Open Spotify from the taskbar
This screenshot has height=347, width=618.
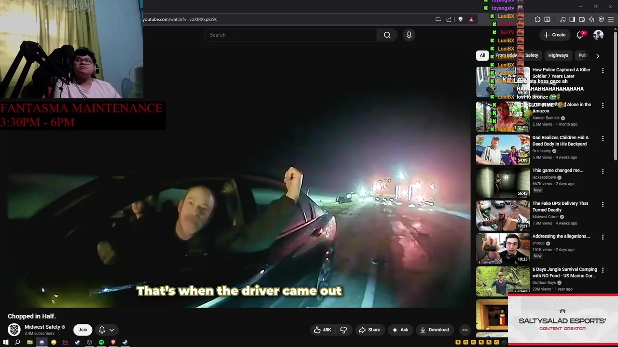click(x=101, y=342)
